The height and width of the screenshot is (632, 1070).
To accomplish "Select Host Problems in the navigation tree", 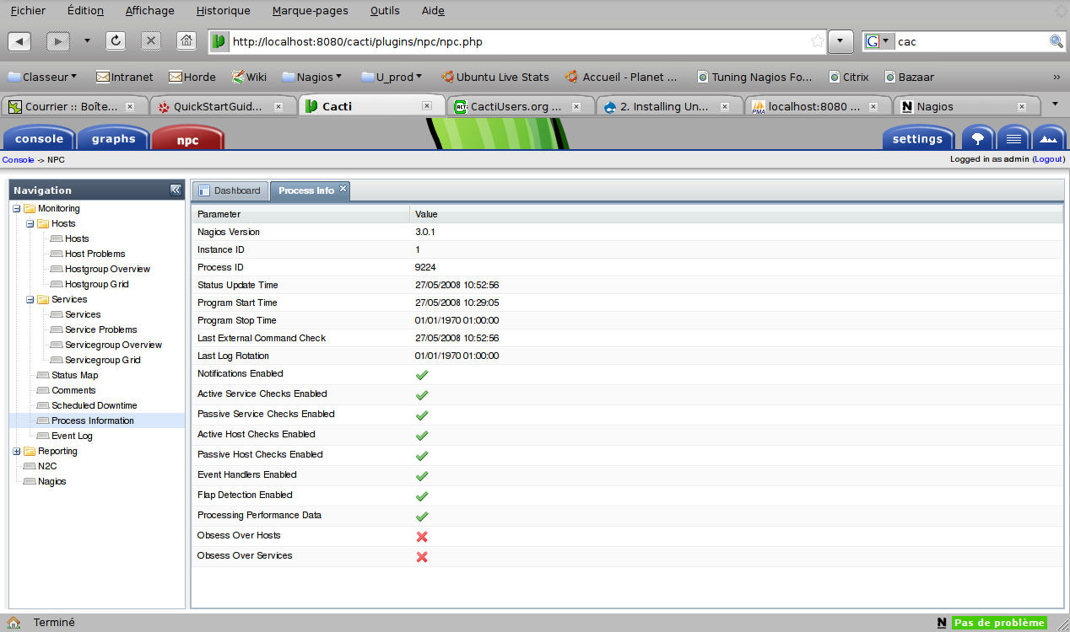I will click(x=95, y=254).
